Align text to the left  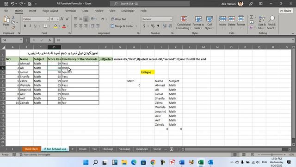point(75,26)
